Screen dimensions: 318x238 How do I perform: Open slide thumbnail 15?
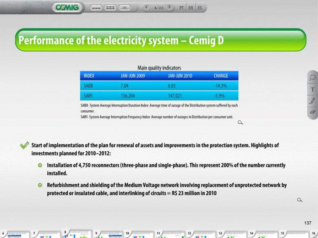point(295,234)
